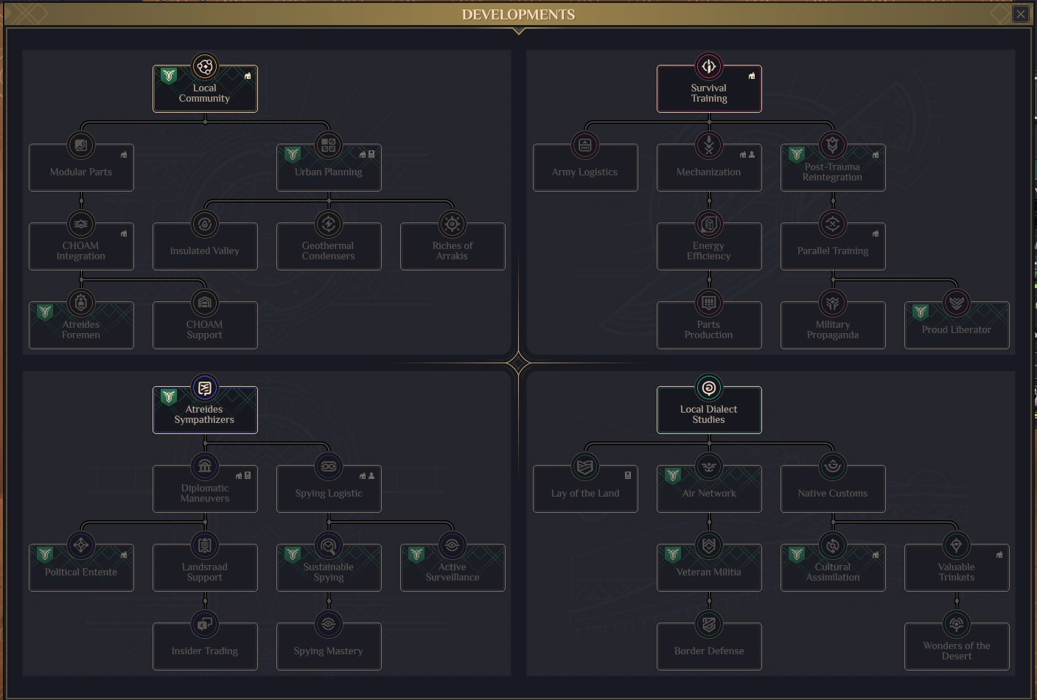This screenshot has width=1037, height=700.
Task: Select the Insulated Valley development card
Action: click(205, 246)
